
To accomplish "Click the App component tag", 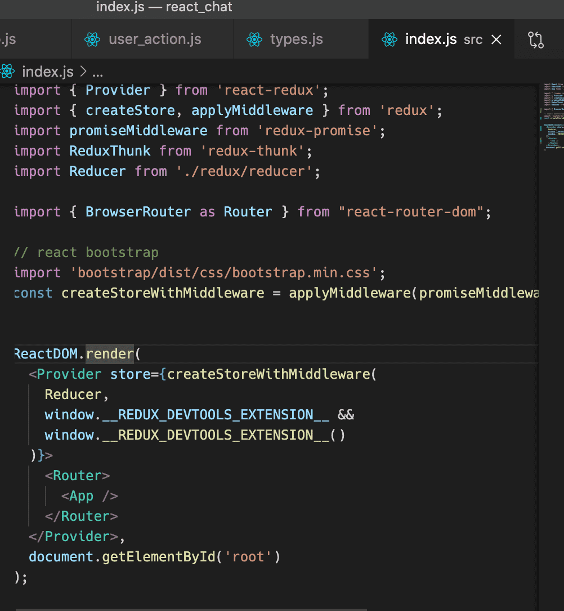I will pos(82,496).
